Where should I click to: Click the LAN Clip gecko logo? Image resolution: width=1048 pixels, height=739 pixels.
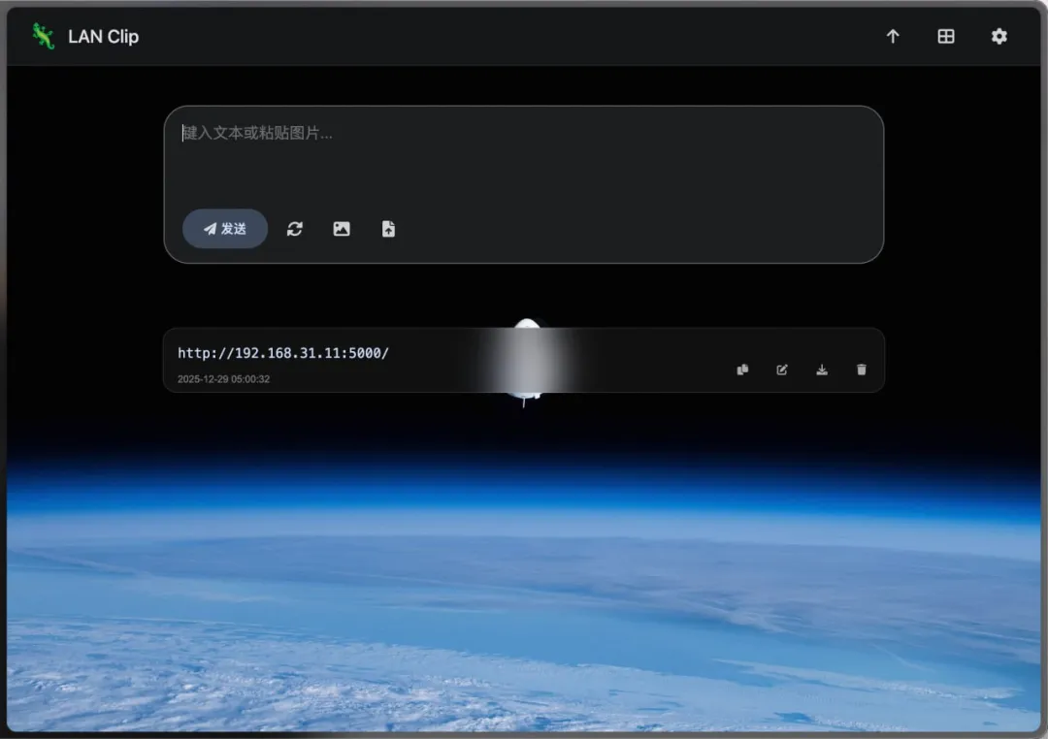click(43, 36)
